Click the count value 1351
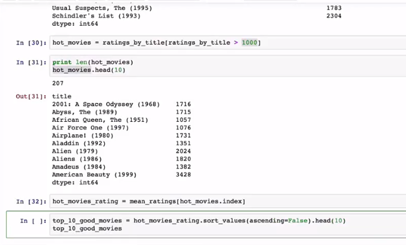 tap(183, 143)
